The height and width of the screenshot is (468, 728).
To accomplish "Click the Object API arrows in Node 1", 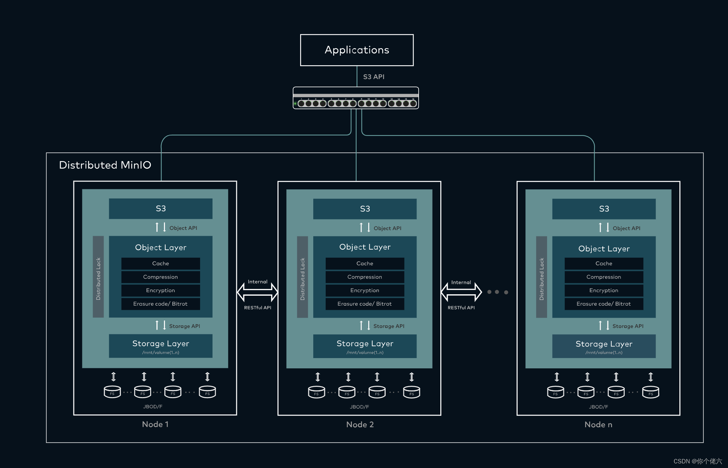I will point(161,227).
